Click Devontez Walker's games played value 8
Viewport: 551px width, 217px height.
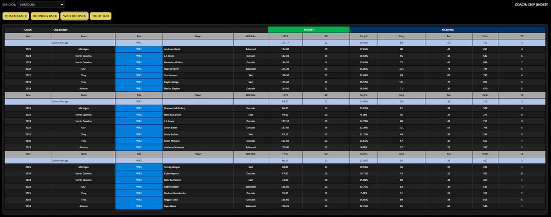[x=326, y=61]
